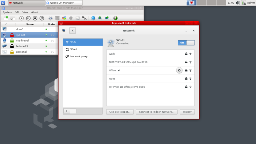Screen dimensions: 256x144
Task: Open settings gear for Office network
Action: (x=179, y=70)
